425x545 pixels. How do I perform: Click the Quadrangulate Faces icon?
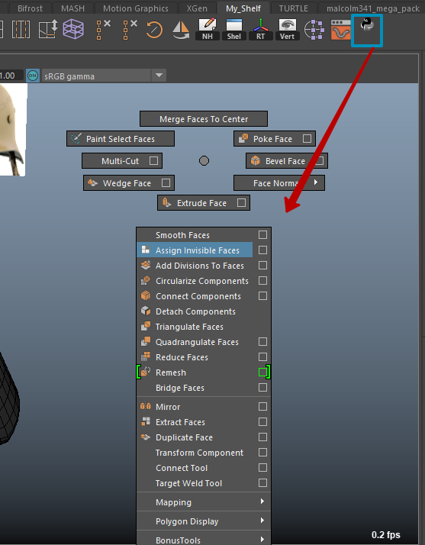146,342
